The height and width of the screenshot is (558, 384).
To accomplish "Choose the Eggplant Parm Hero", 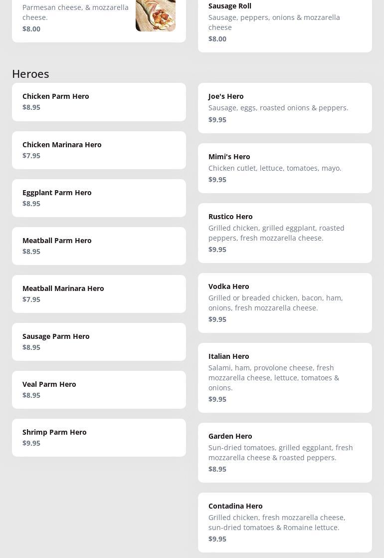I will [x=99, y=198].
